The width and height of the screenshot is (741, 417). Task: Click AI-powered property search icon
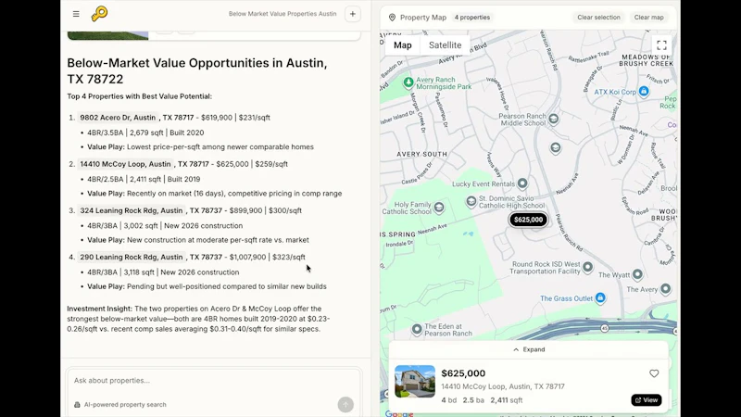77,405
